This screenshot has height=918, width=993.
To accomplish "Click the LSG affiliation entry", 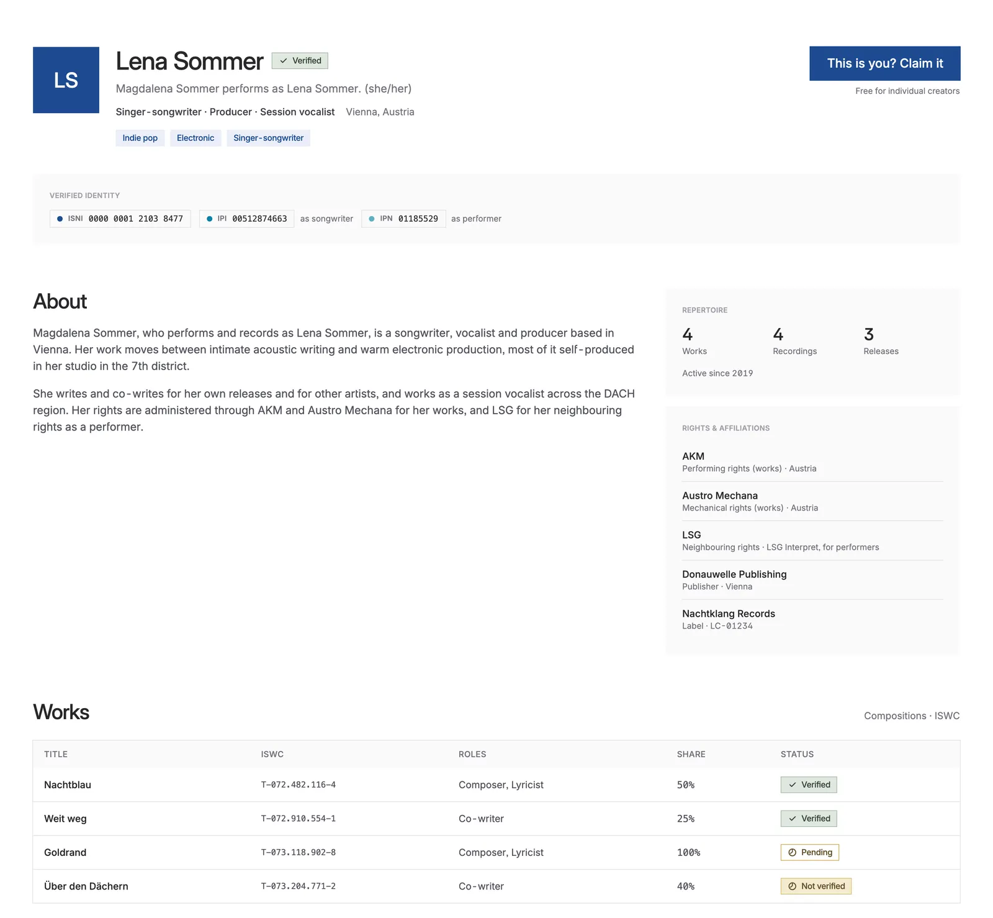I will (x=812, y=540).
